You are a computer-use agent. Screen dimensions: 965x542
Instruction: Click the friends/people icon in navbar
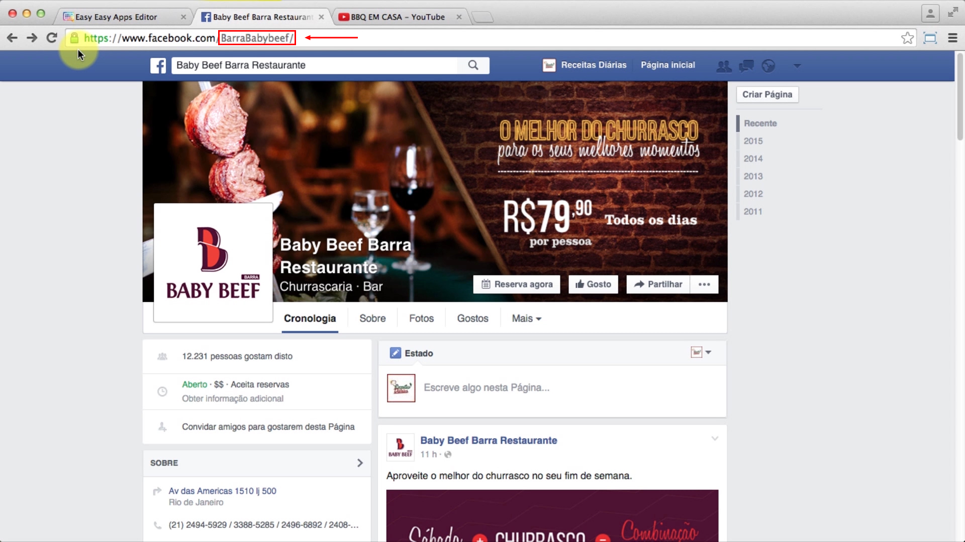[x=724, y=65]
